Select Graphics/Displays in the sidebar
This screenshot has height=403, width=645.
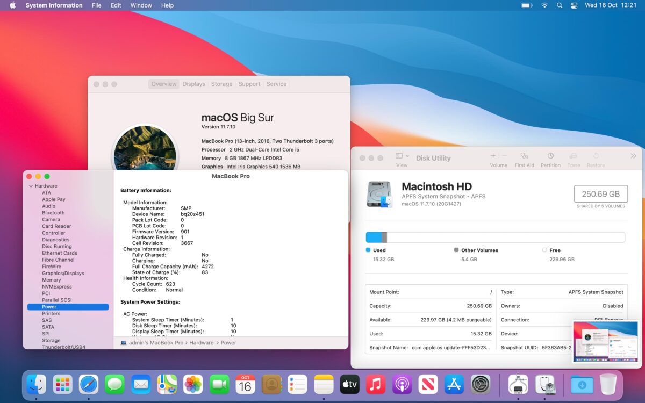(63, 273)
